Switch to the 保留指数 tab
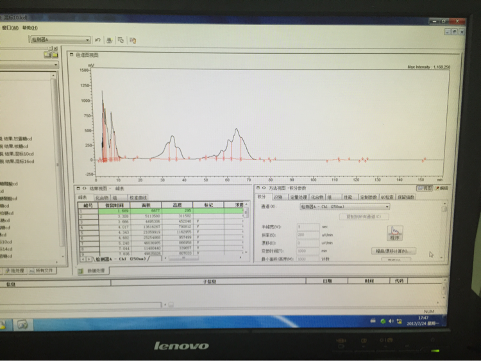Screen dimensions: 481x361 click(406, 197)
